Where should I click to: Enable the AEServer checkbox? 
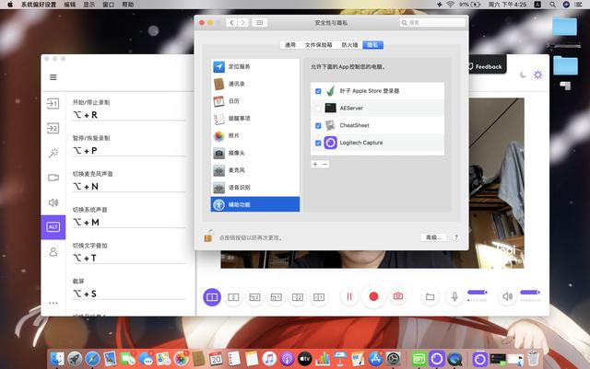(318, 109)
